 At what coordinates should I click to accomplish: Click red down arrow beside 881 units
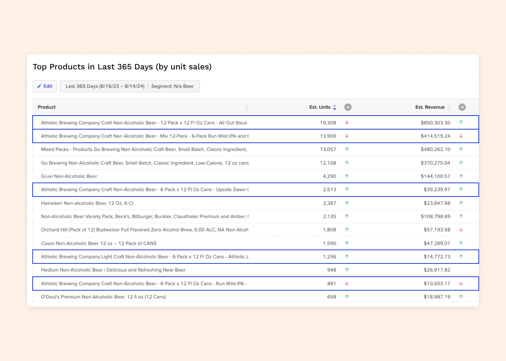coord(347,283)
